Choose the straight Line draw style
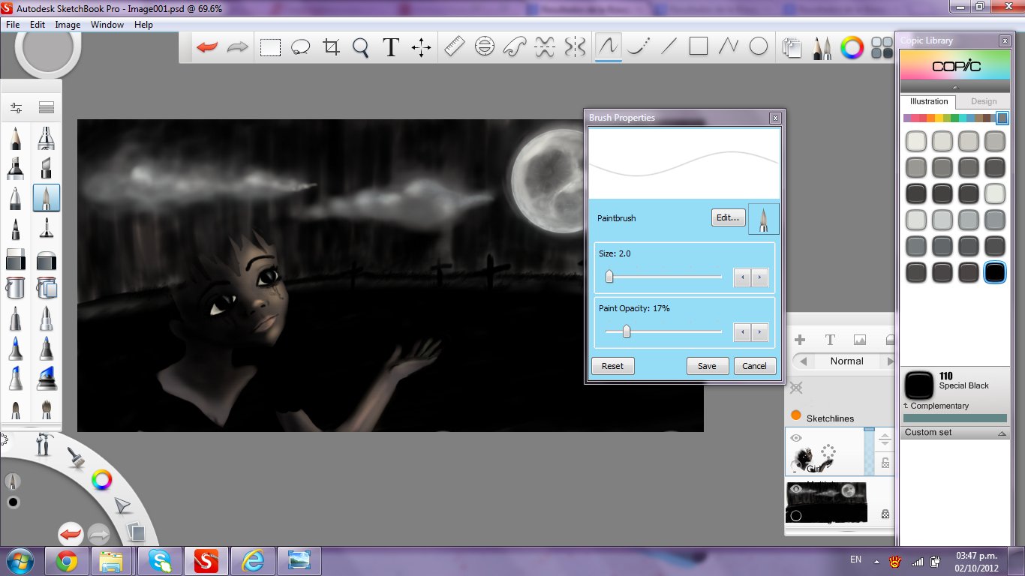Screen dimensions: 1025x576 [x=669, y=46]
